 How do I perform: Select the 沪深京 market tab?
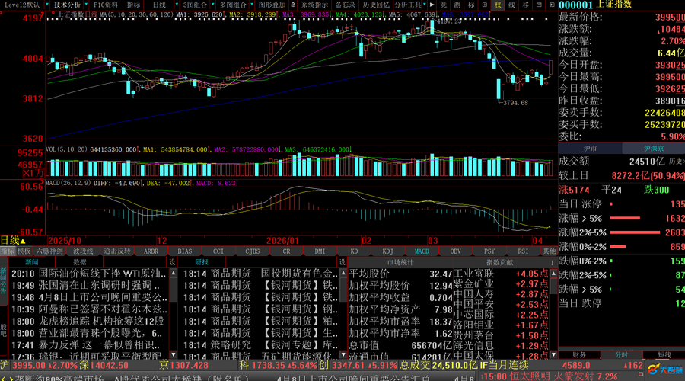[654, 149]
